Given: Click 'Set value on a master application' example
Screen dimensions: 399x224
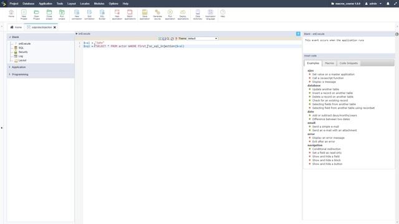Looking at the screenshot, I should point(334,75).
